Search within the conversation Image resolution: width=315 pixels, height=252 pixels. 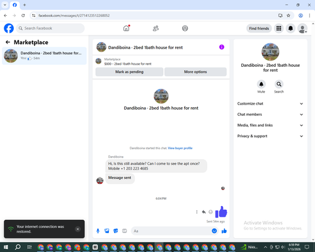click(x=279, y=84)
